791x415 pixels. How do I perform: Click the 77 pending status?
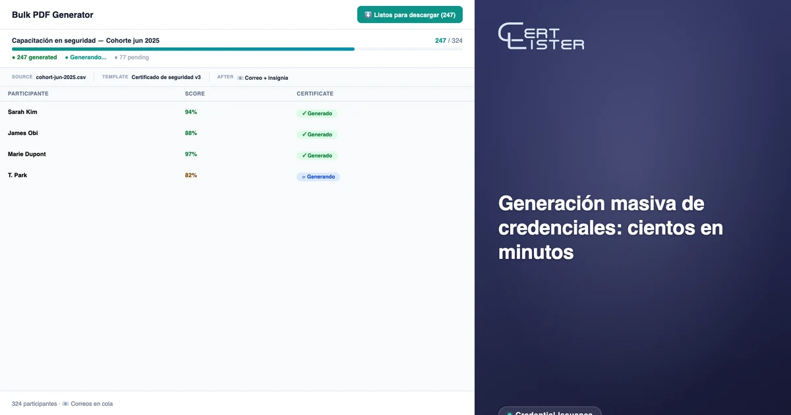click(x=132, y=57)
